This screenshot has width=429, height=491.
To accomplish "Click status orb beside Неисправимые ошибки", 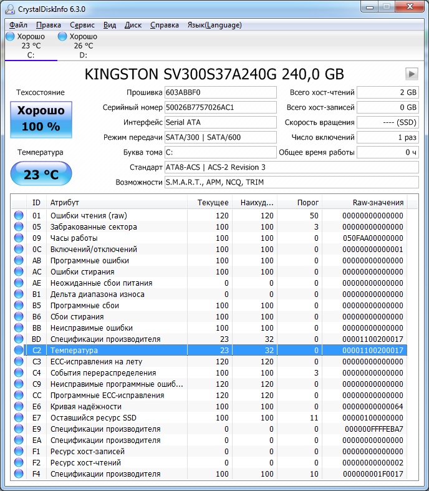I will tap(19, 328).
